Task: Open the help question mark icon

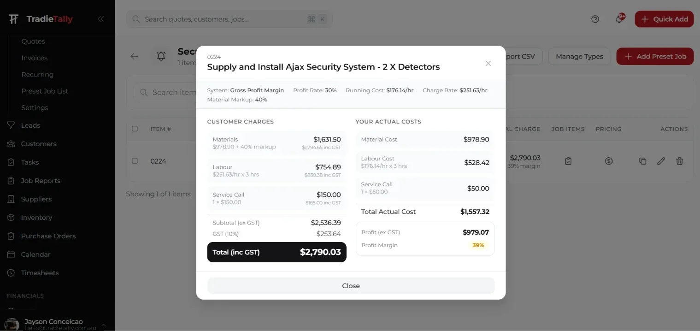Action: point(595,19)
